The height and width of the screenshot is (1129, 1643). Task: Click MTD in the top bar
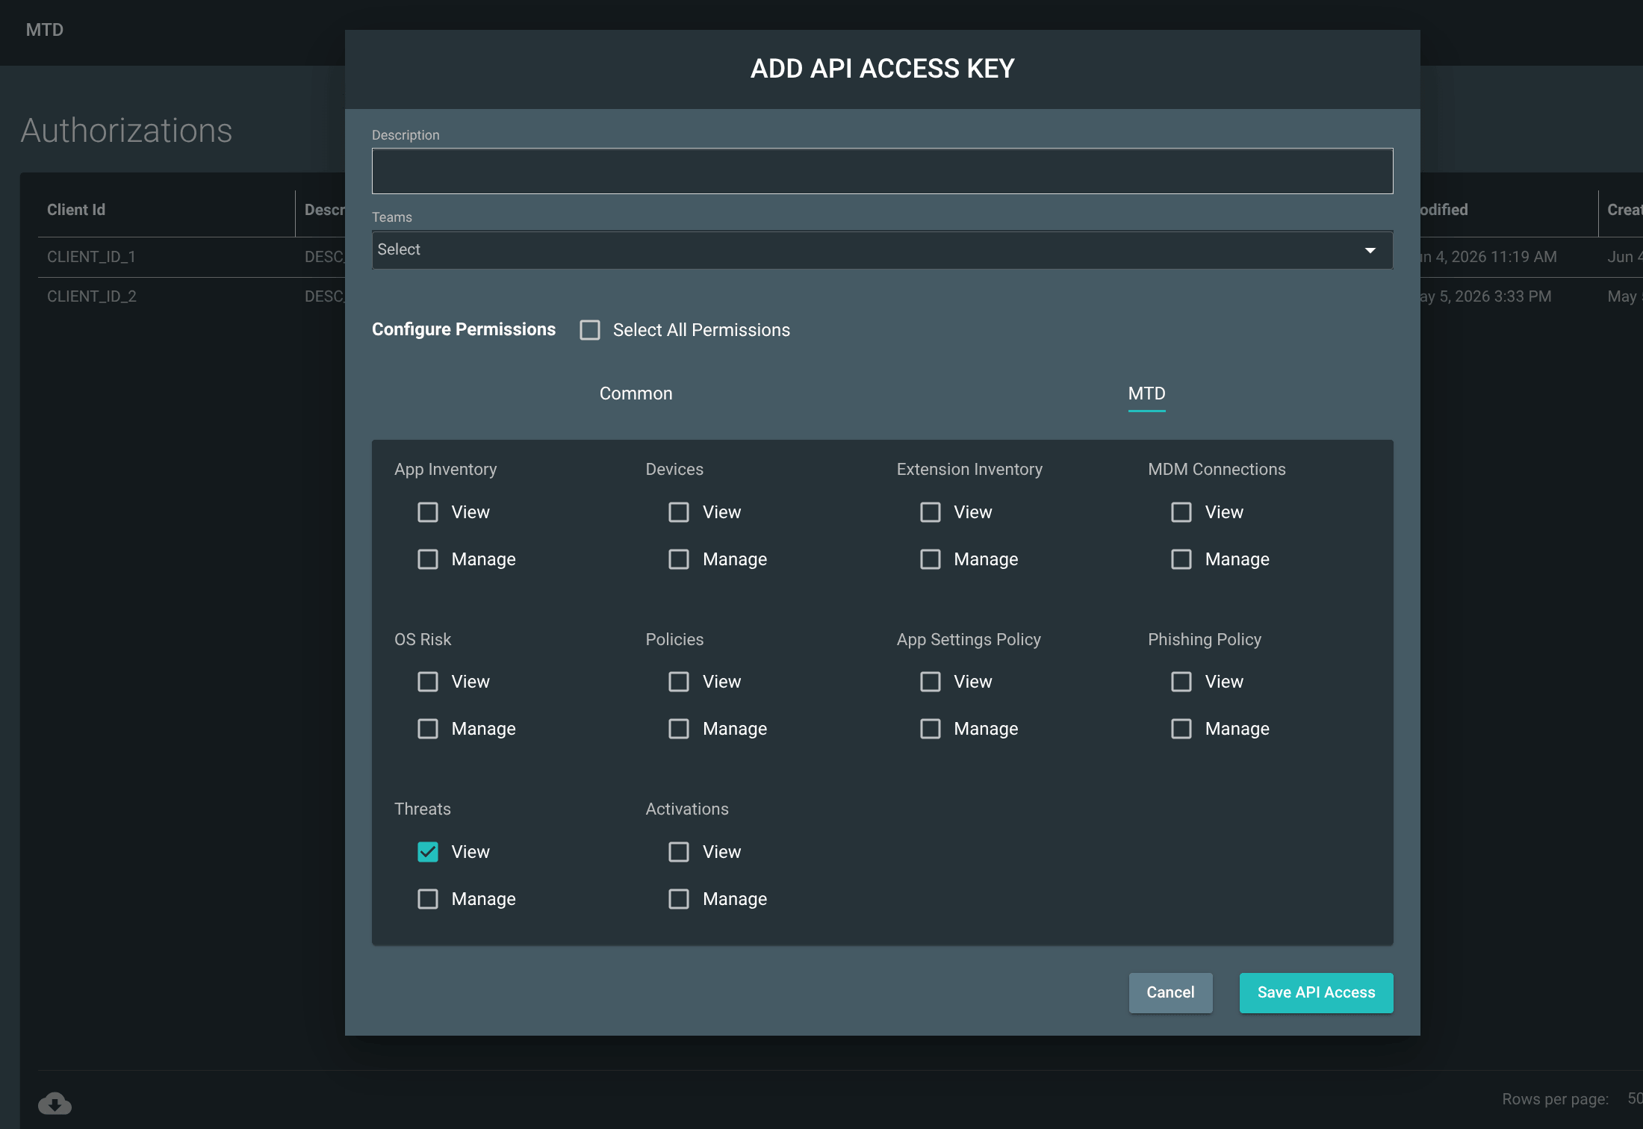(x=45, y=30)
